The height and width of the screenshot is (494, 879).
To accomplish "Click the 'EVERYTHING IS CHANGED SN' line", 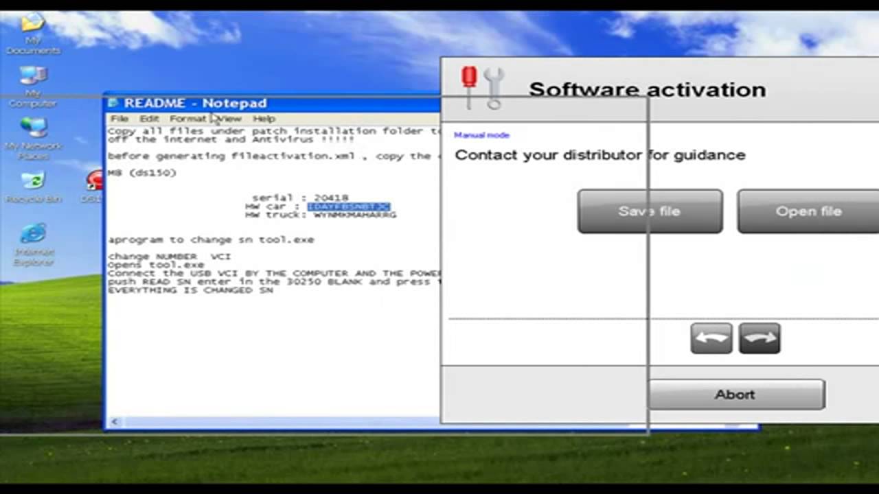I will pyautogui.click(x=190, y=290).
